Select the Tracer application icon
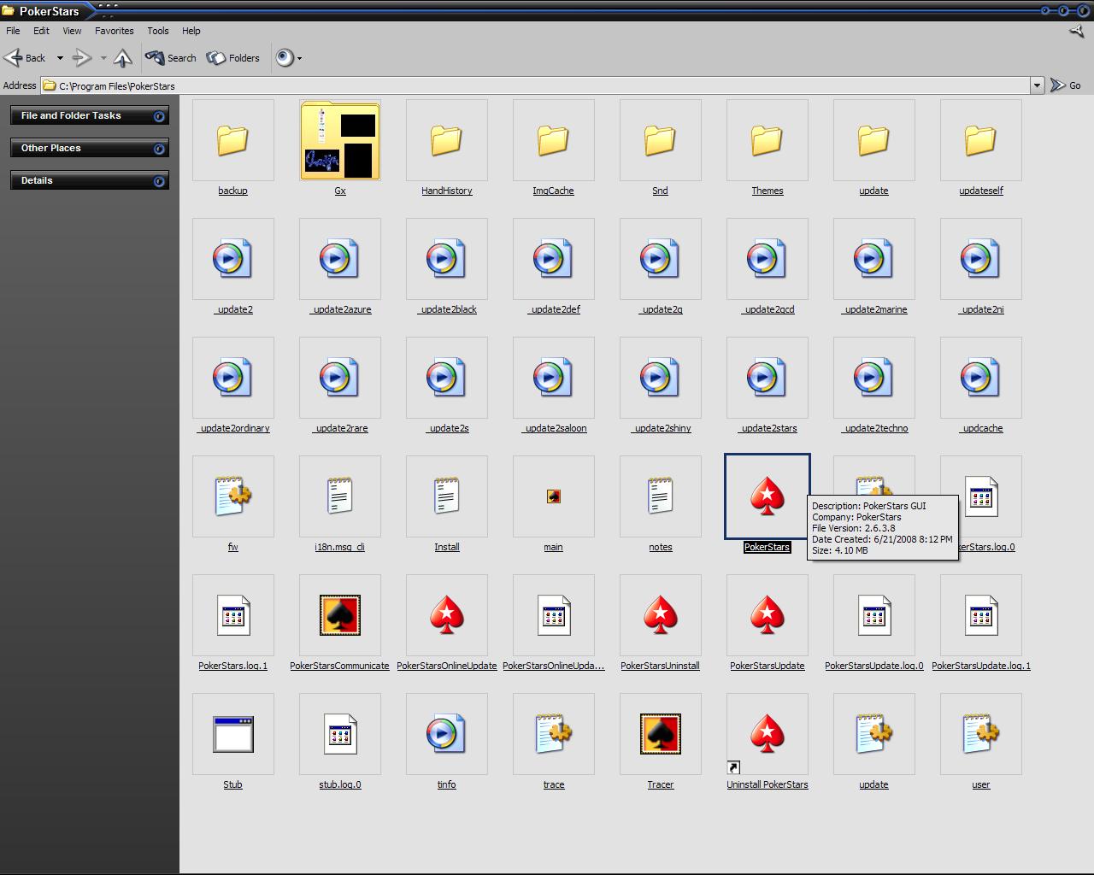Viewport: 1094px width, 875px height. tap(660, 734)
